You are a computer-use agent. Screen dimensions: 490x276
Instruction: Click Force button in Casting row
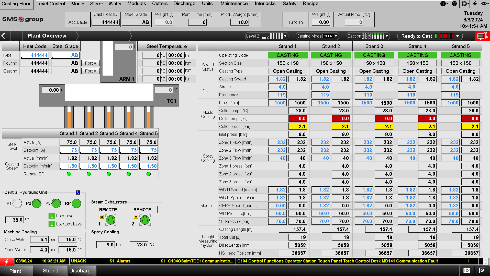pyautogui.click(x=91, y=71)
